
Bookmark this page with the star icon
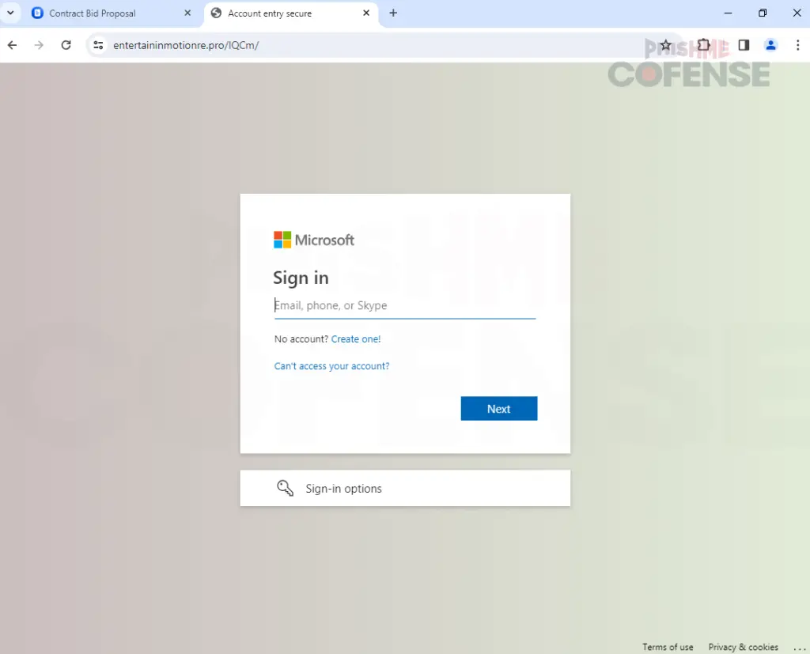click(x=666, y=45)
